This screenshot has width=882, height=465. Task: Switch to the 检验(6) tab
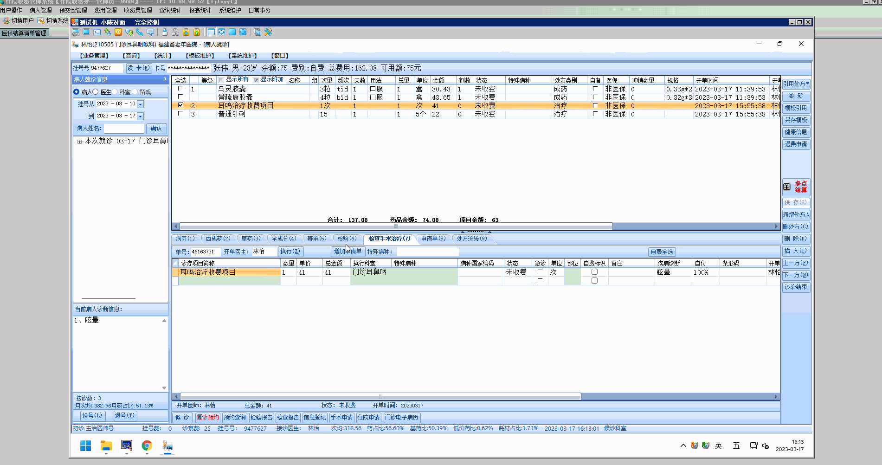pyautogui.click(x=347, y=239)
